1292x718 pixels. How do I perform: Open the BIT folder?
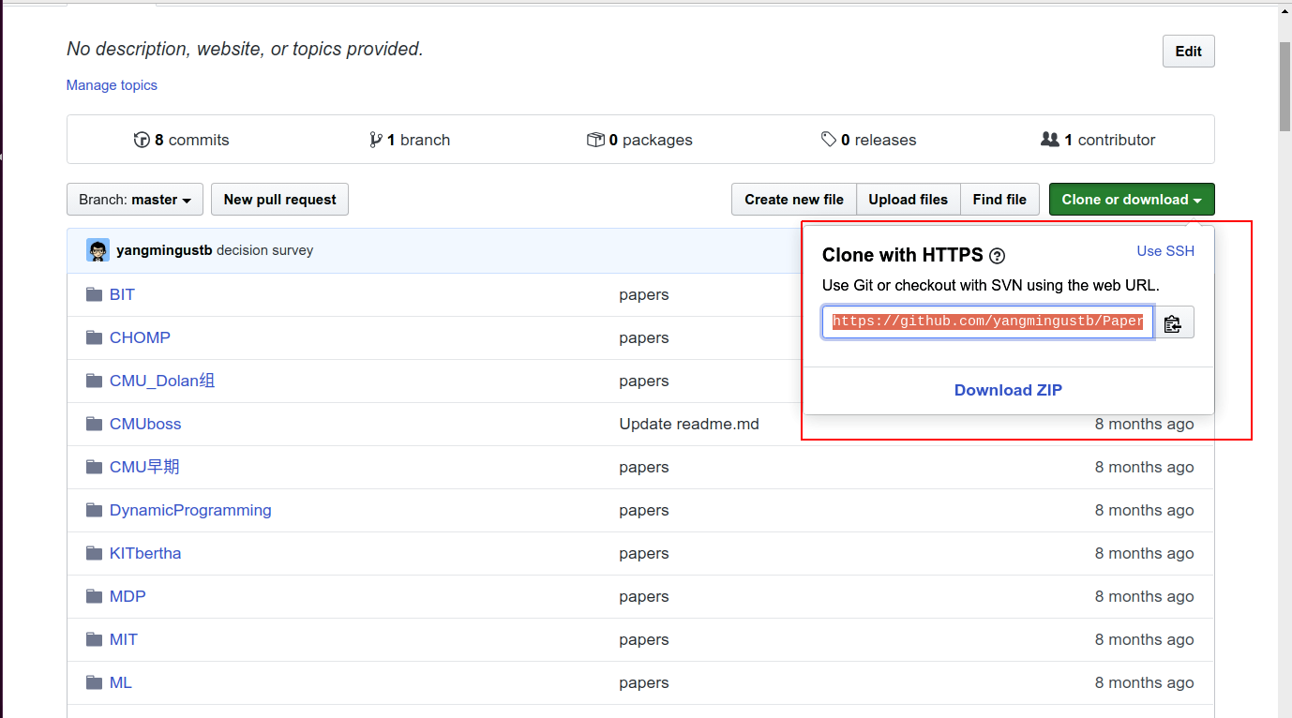122,294
